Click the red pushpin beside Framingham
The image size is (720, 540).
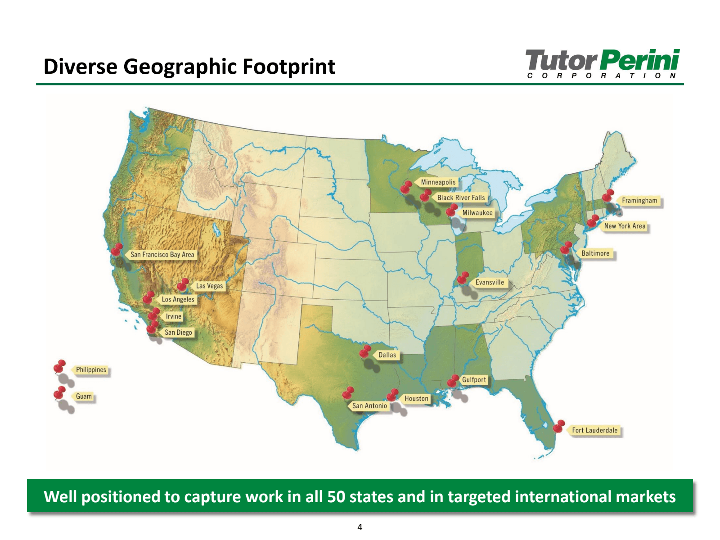click(608, 196)
